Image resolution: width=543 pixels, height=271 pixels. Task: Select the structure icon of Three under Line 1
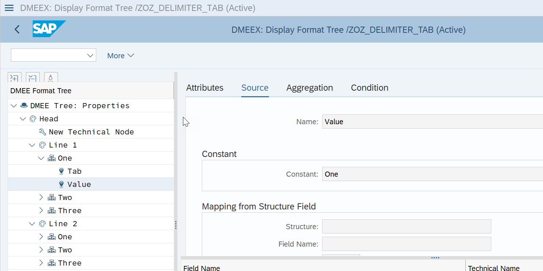(x=51, y=211)
